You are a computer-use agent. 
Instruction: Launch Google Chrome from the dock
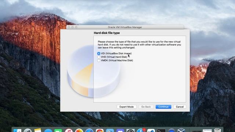pos(100,131)
